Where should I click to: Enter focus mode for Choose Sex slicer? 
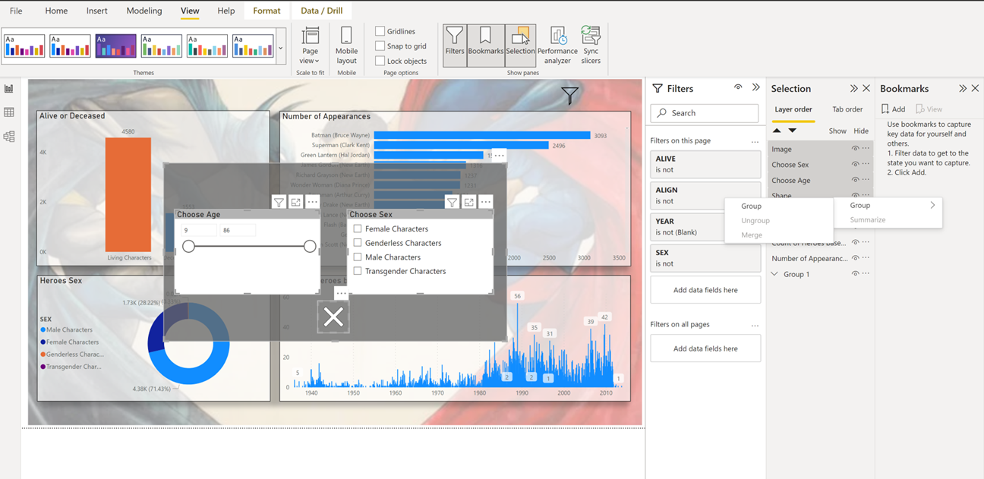pos(468,202)
